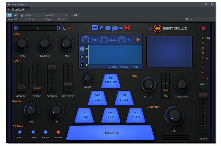This screenshot has height=146, width=221.
Task: Click the Global Tempo value 120
Action: (x=136, y=67)
